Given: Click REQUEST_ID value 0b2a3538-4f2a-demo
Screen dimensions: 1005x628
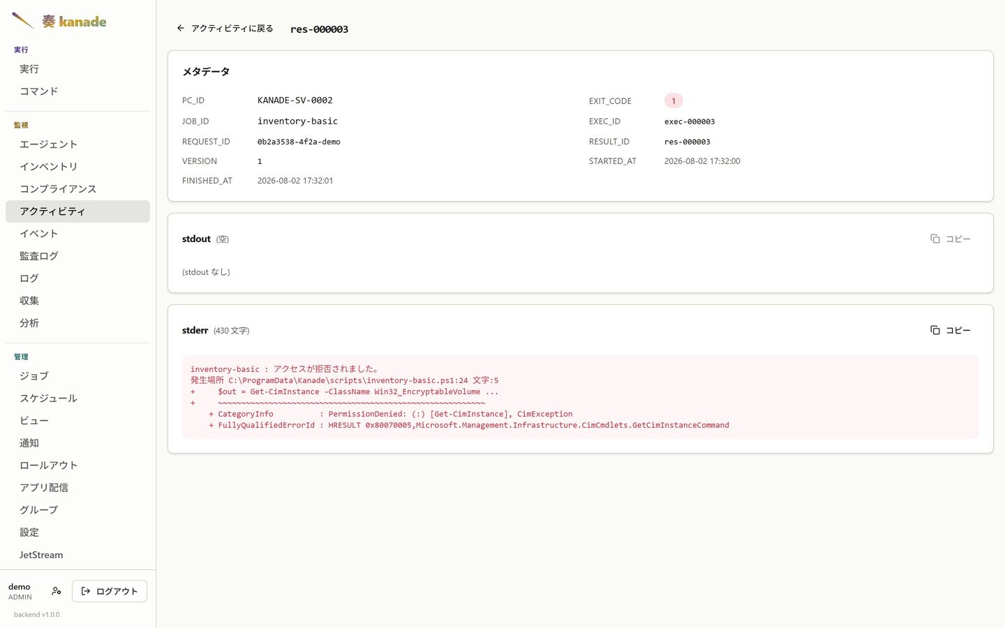Looking at the screenshot, I should pos(299,142).
